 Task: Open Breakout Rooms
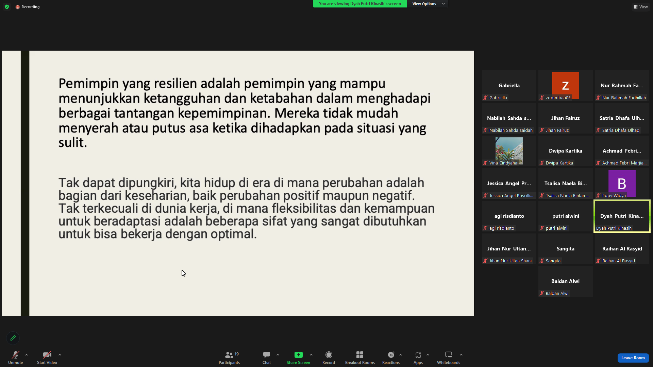click(x=360, y=357)
